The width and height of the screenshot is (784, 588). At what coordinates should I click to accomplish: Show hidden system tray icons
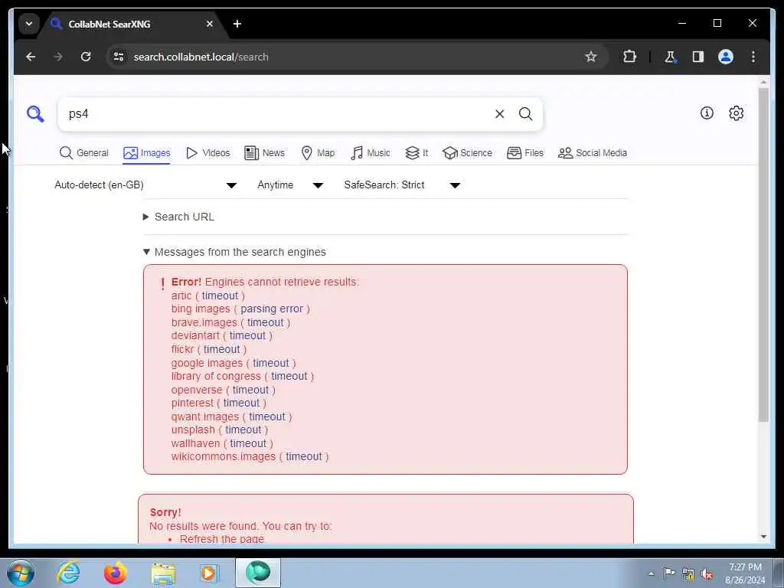pyautogui.click(x=651, y=573)
